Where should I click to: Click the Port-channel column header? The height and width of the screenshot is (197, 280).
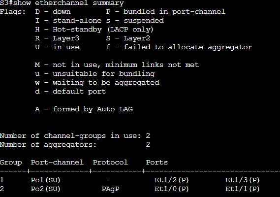point(57,163)
